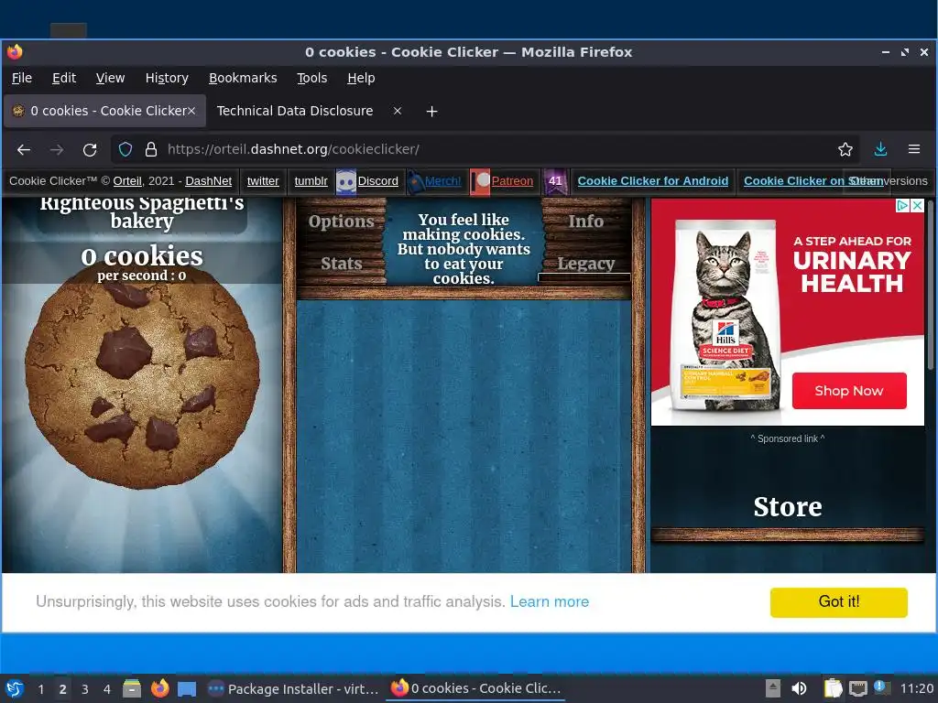
Task: Open the volume control tray icon
Action: (x=799, y=688)
